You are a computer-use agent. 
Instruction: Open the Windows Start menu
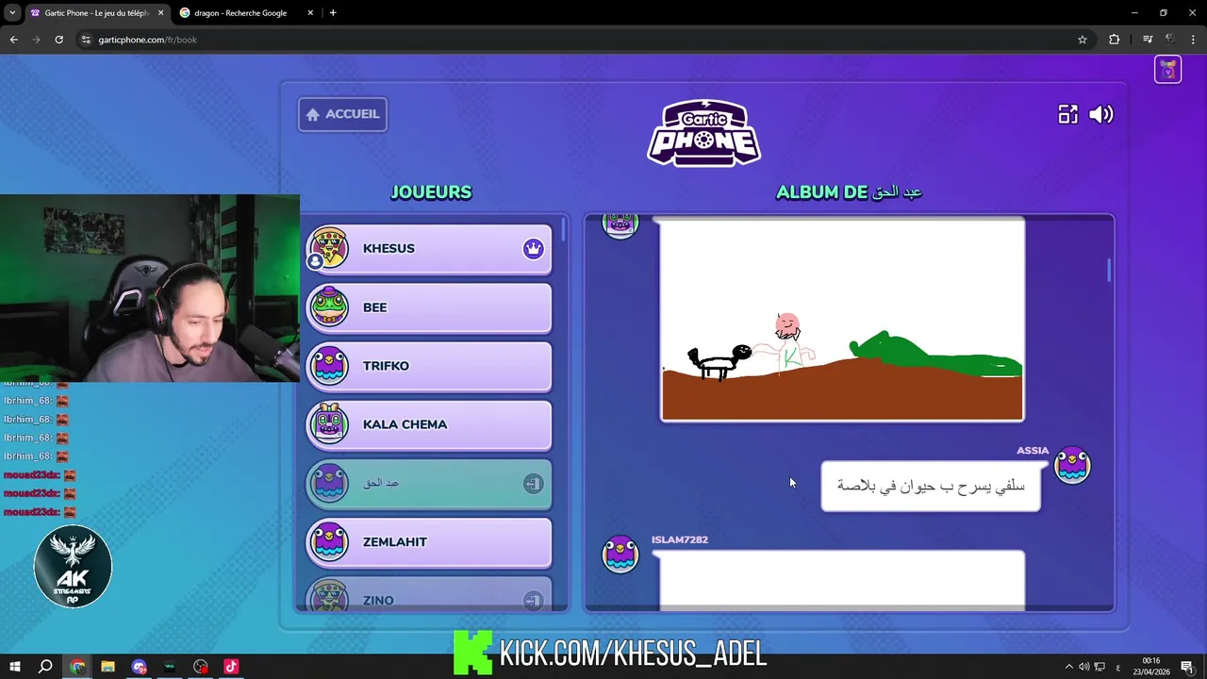(x=15, y=667)
